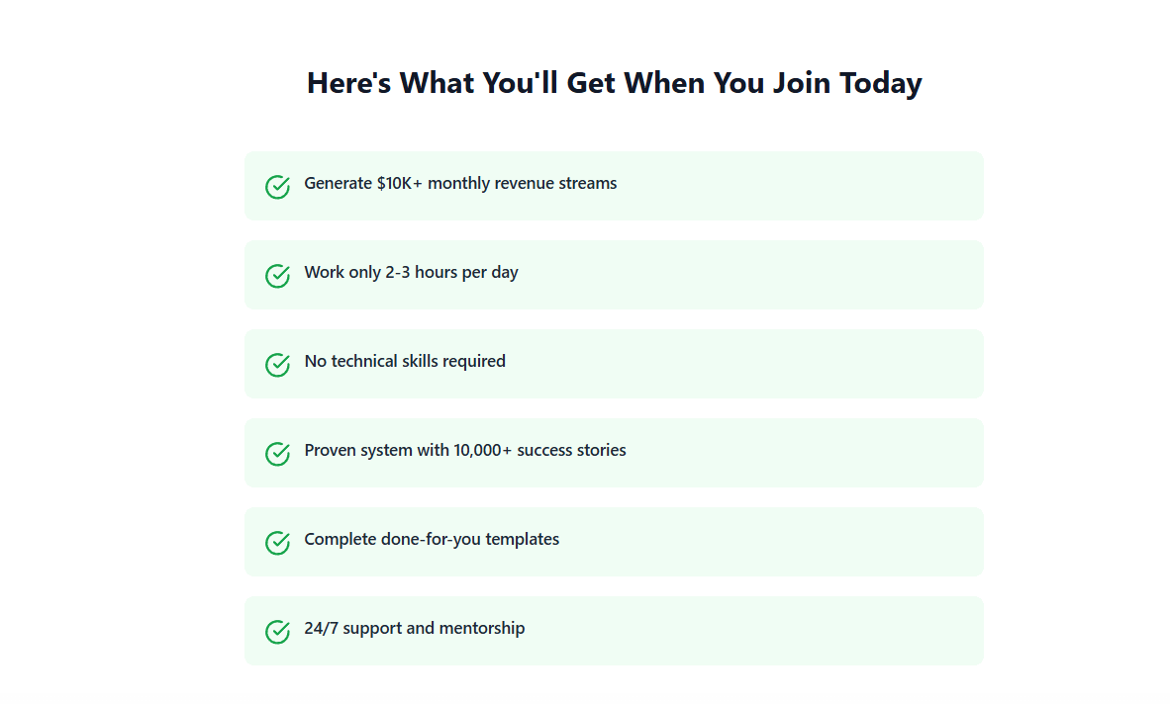Click the text Generate $10K+ monthly revenue streams

pyautogui.click(x=460, y=184)
